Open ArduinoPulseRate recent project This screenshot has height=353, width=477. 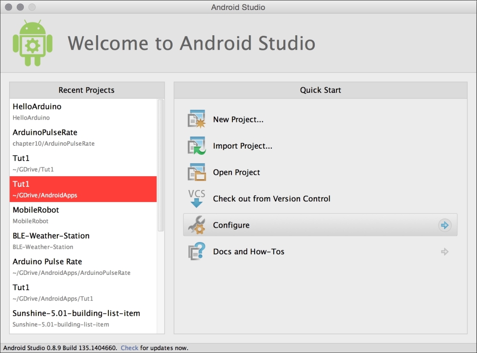[x=83, y=137]
